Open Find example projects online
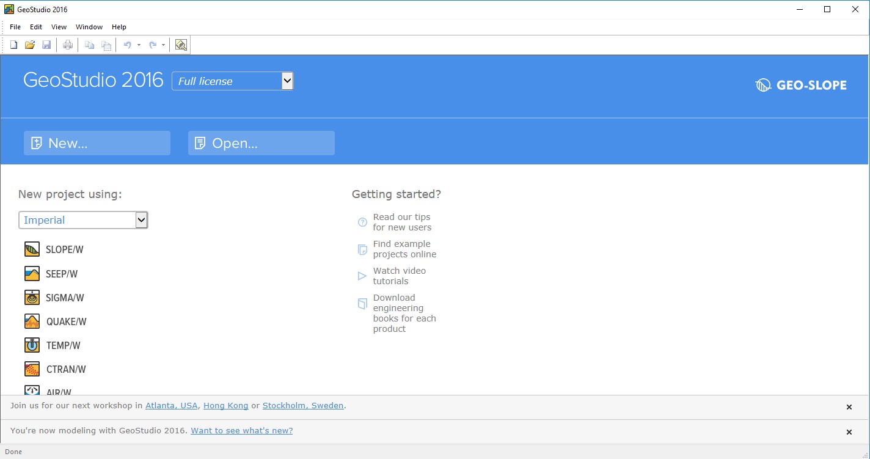Image resolution: width=870 pixels, height=459 pixels. click(x=404, y=249)
